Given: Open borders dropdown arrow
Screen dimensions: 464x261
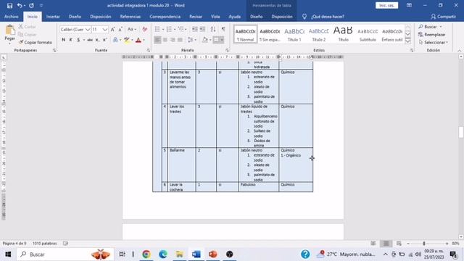Looking at the screenshot, I should pos(222,40).
